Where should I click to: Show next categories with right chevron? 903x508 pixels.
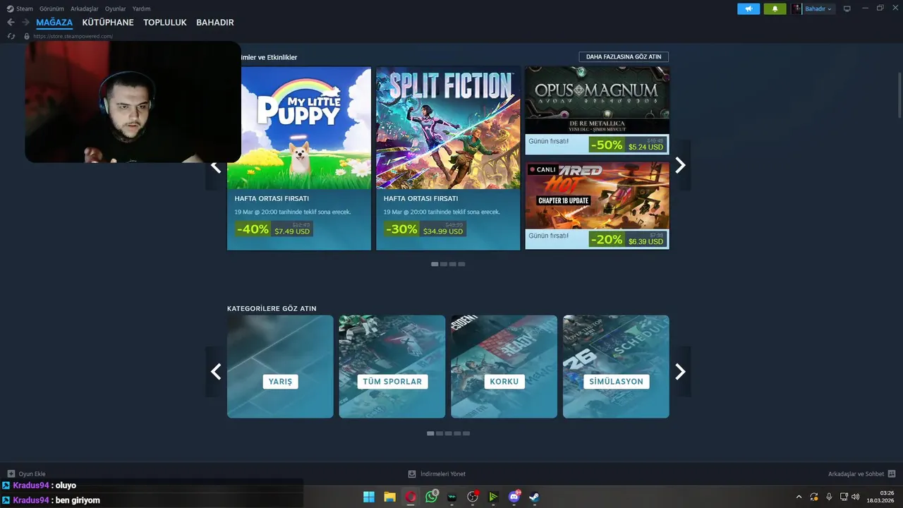click(x=680, y=372)
